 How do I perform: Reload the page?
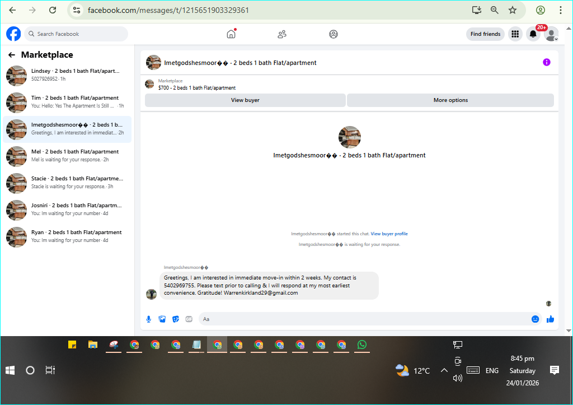pyautogui.click(x=53, y=10)
